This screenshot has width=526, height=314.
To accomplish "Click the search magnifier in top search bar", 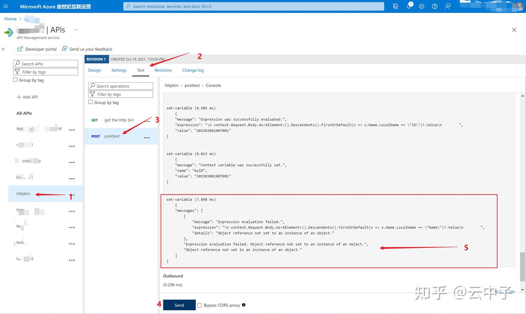I will pyautogui.click(x=128, y=6).
